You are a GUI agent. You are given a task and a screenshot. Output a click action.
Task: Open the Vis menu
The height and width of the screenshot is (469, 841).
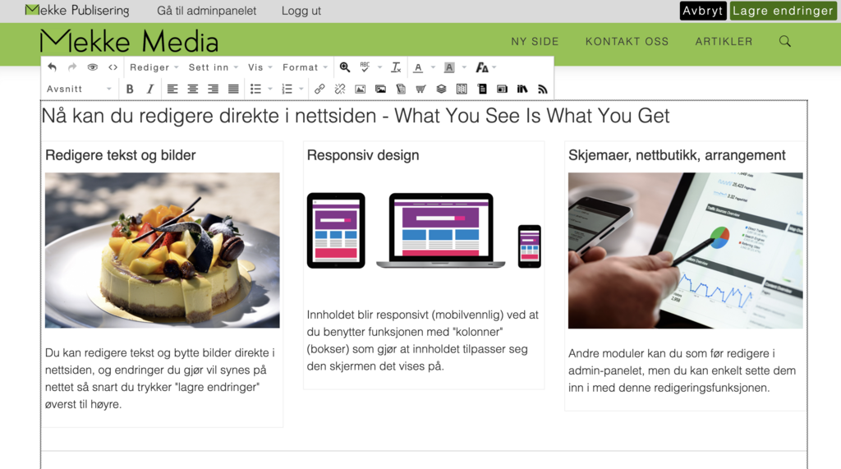pos(260,67)
